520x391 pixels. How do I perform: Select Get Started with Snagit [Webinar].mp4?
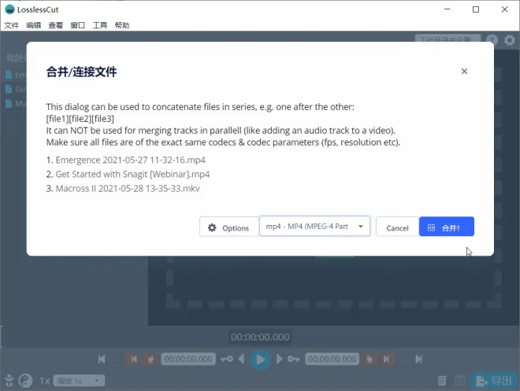tap(132, 174)
